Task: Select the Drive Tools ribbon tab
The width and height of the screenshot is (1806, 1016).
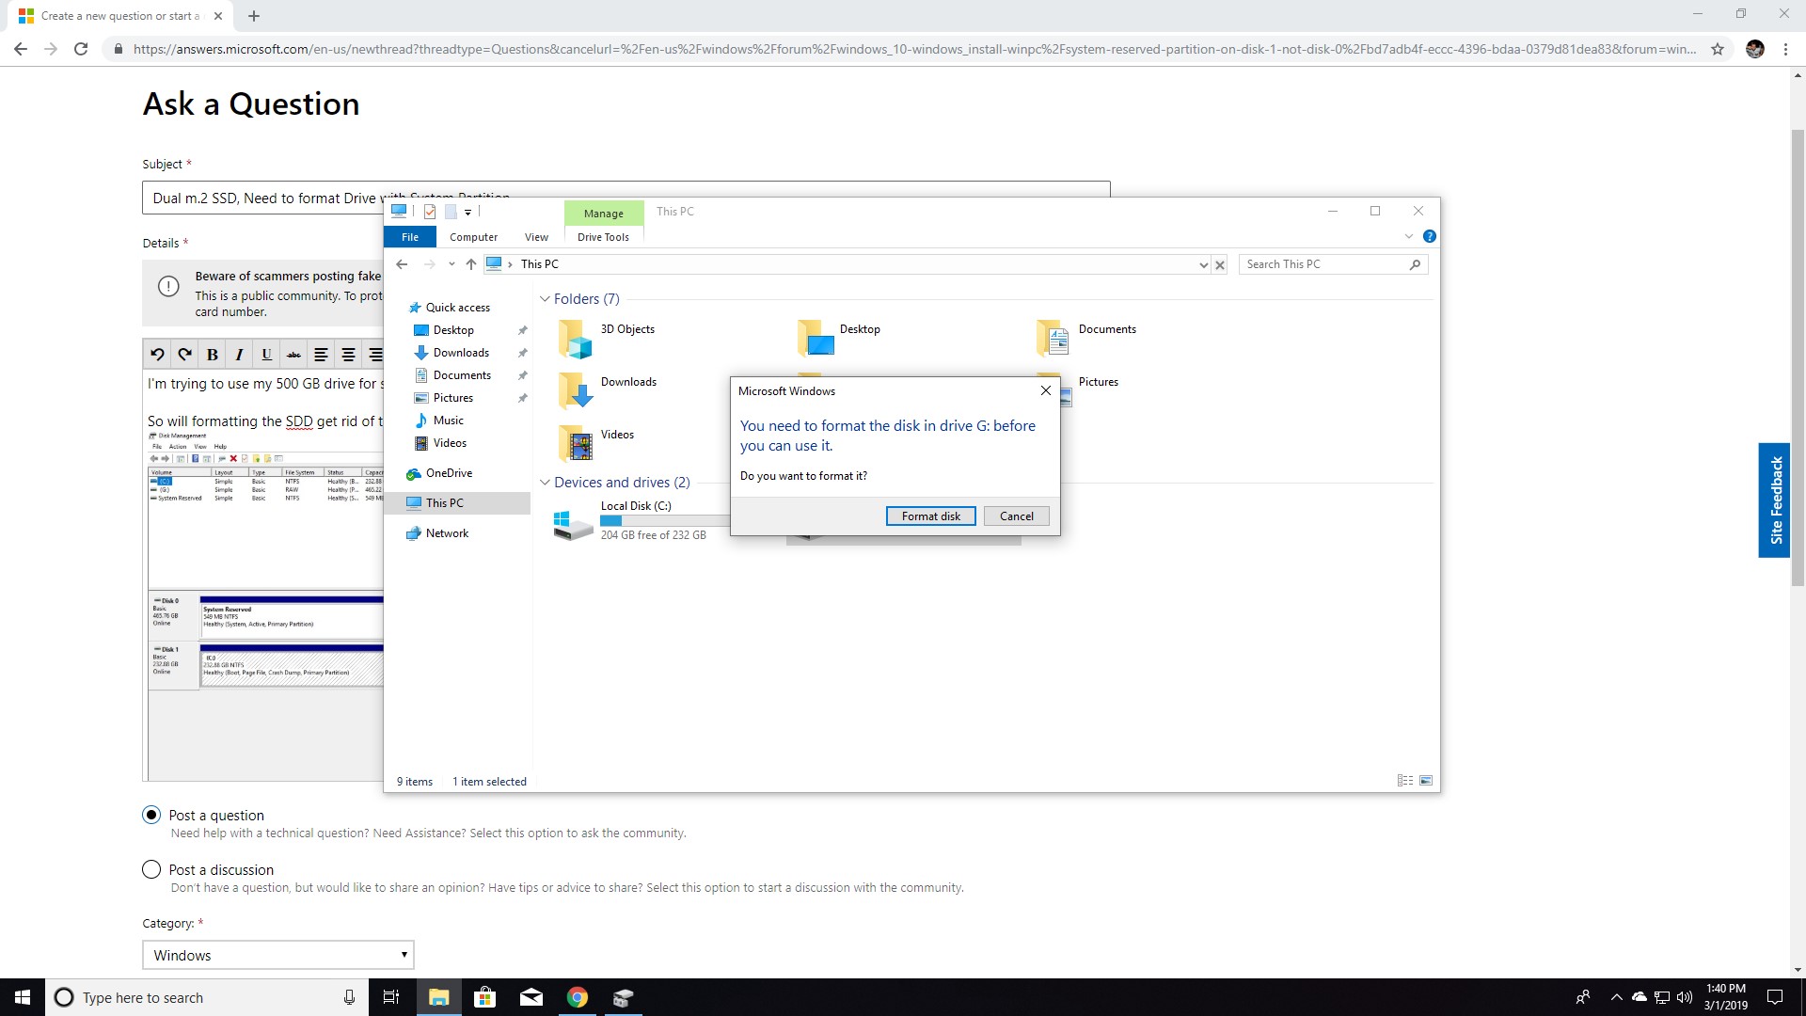Action: (x=603, y=237)
